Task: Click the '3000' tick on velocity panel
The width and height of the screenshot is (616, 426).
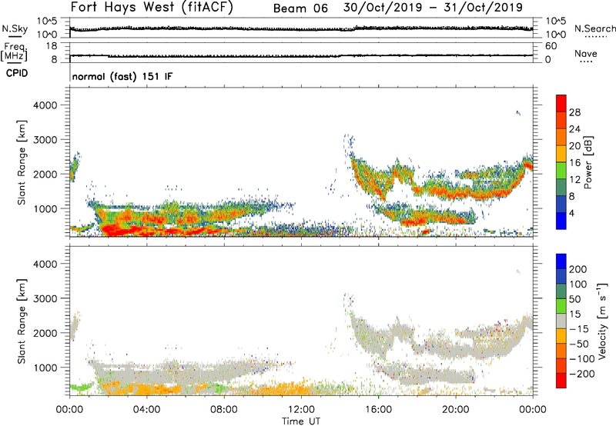Action: 45,298
